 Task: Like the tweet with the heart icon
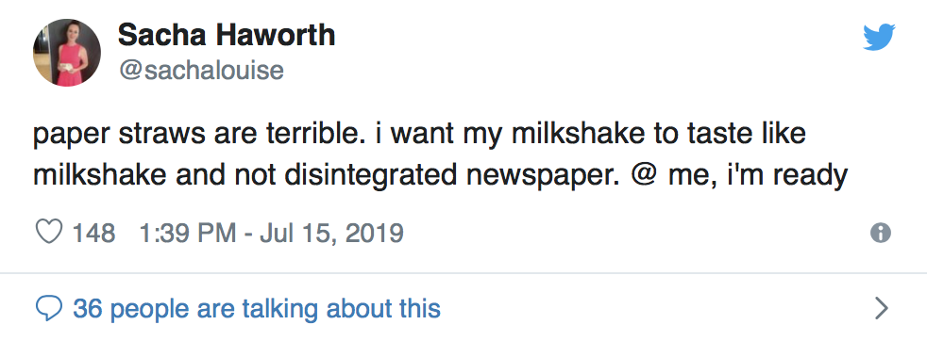[x=49, y=232]
